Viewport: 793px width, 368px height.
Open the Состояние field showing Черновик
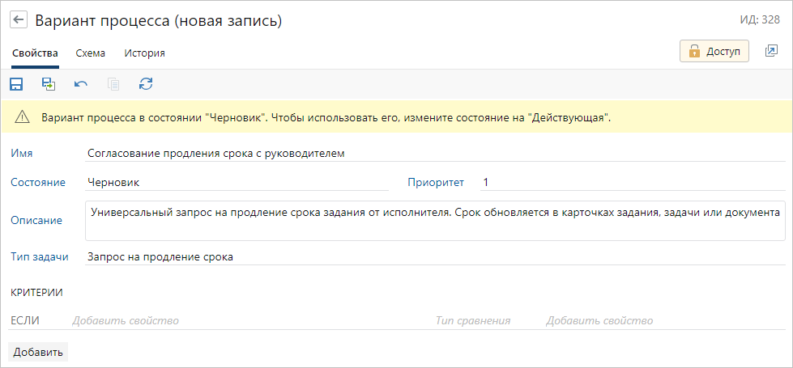237,183
